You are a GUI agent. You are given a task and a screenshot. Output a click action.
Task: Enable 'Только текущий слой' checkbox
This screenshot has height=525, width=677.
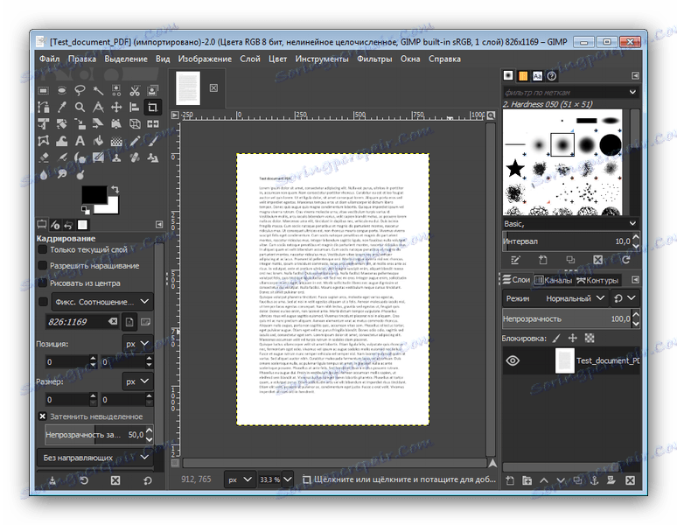tap(43, 249)
